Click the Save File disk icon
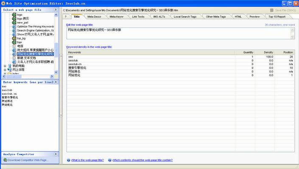The height and width of the screenshot is (169, 299). point(272,10)
